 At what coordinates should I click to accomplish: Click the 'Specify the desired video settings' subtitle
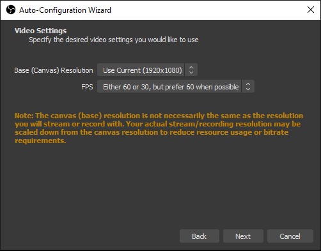tap(114, 40)
